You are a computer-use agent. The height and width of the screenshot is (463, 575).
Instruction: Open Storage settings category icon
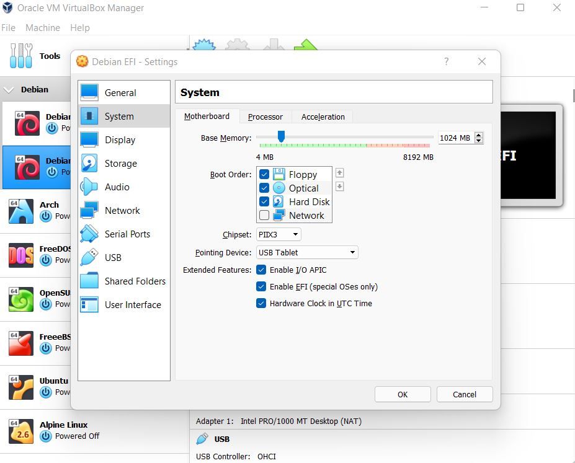89,164
